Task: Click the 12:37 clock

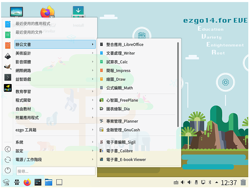Action: click(229, 183)
